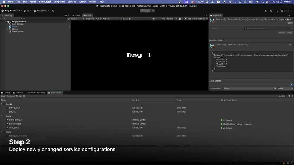294x165 pixels.
Task: Click the Step frame button
Action: coord(152,11)
